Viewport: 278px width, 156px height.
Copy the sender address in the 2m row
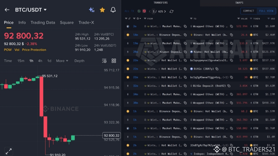(x=185, y=26)
